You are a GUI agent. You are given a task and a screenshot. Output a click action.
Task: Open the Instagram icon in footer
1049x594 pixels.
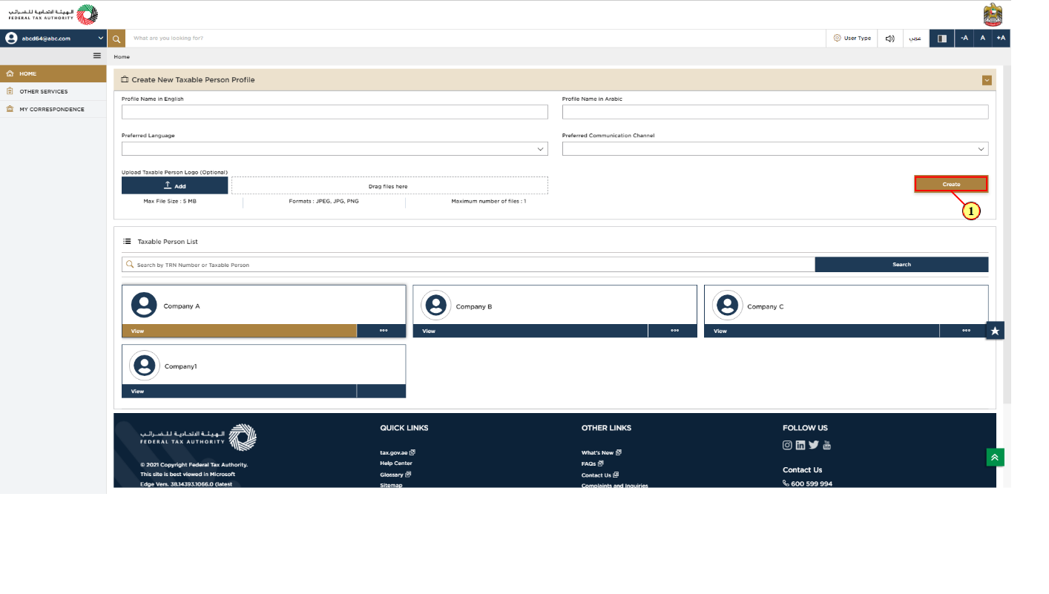click(788, 445)
